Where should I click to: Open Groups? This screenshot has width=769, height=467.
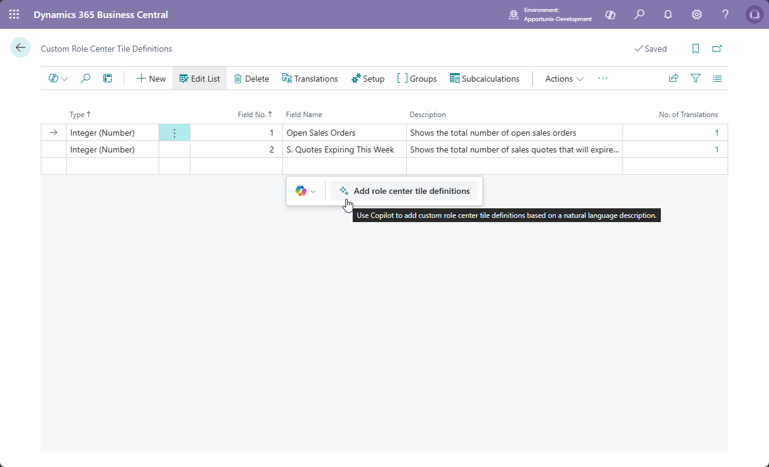point(417,79)
